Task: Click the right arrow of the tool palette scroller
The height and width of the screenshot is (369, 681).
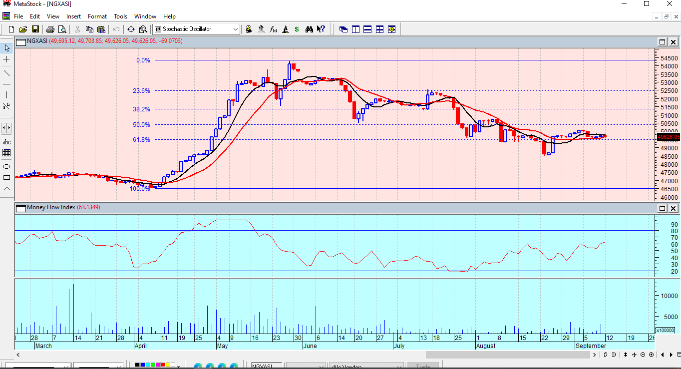Action: (9, 128)
